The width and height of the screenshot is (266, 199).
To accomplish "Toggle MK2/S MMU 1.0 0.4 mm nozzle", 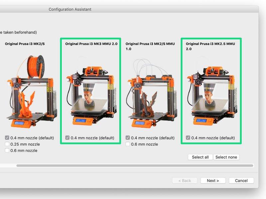I will pos(128,138).
